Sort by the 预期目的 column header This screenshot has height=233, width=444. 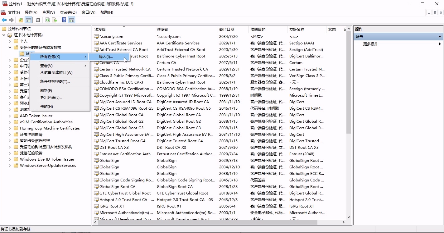point(268,29)
